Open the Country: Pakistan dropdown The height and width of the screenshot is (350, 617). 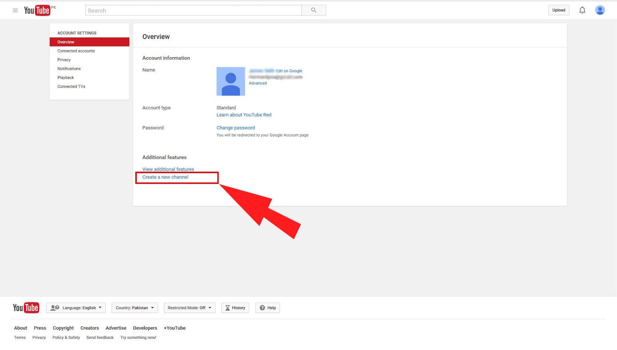pyautogui.click(x=135, y=308)
